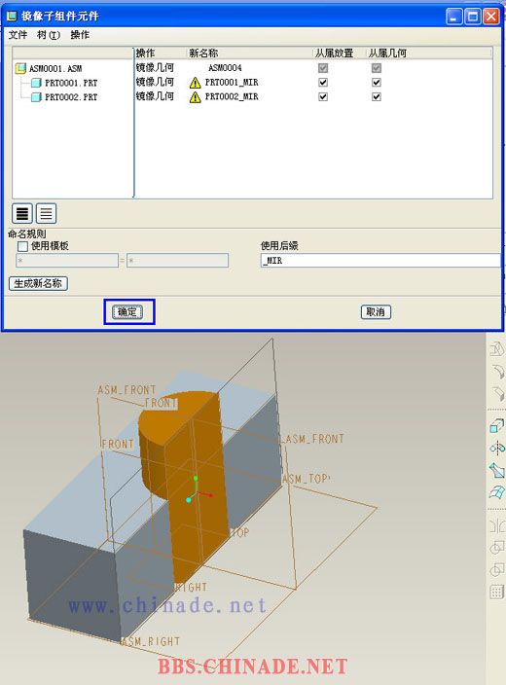Click the 使用后缀 _MIR input field
506x685 pixels.
(x=380, y=261)
